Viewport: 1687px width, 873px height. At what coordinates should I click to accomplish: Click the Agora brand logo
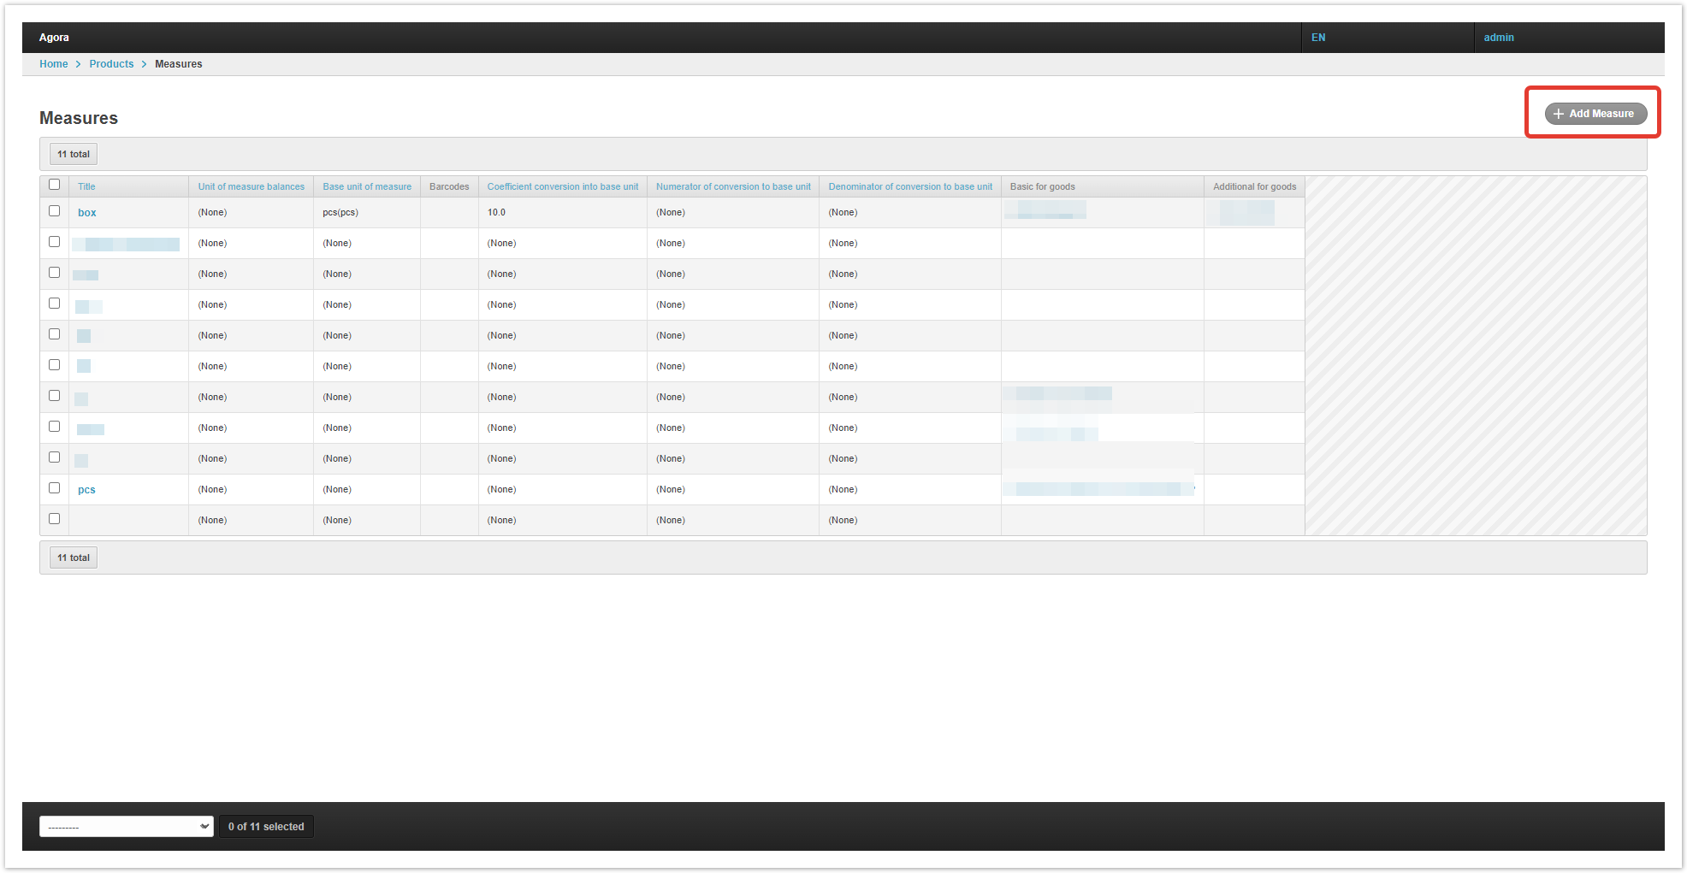pos(54,38)
